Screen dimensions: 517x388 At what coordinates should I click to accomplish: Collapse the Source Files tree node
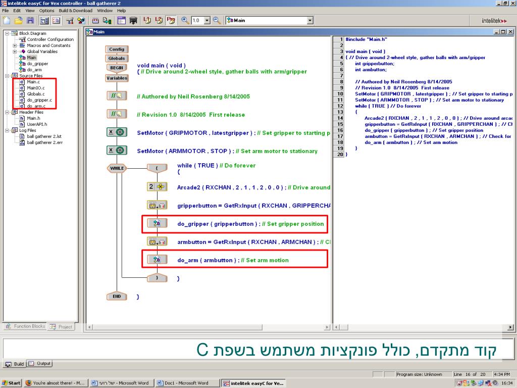tap(7, 76)
